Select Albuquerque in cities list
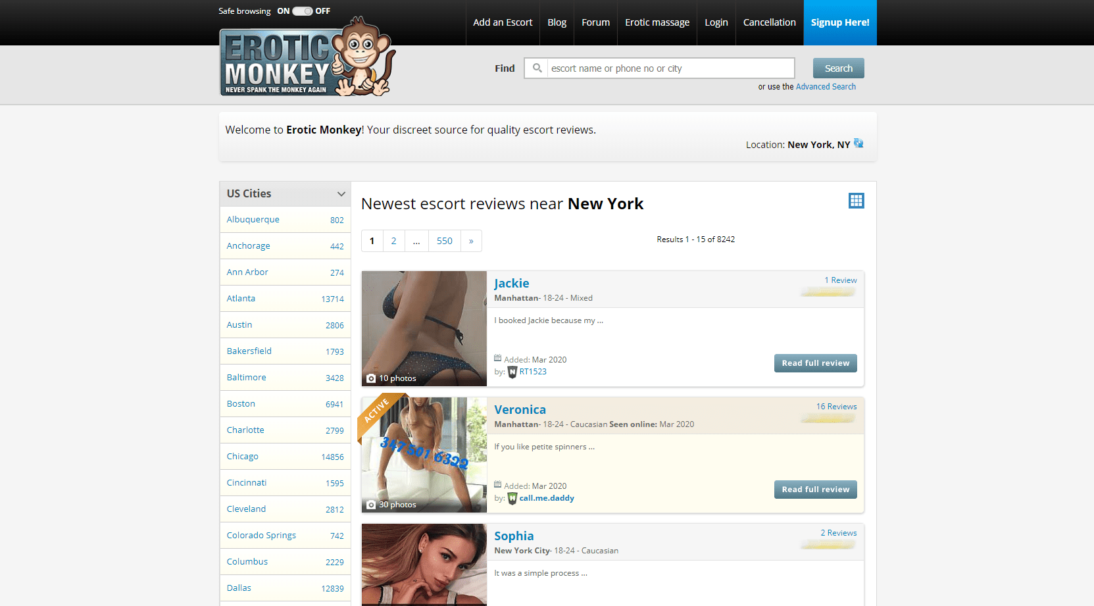This screenshot has height=606, width=1094. (x=286, y=220)
